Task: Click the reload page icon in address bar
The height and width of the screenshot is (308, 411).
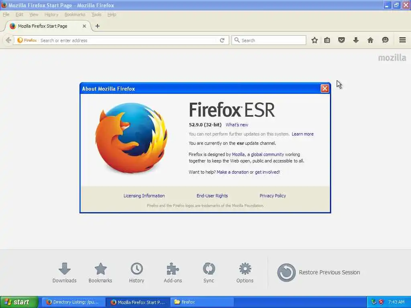Action: click(222, 40)
